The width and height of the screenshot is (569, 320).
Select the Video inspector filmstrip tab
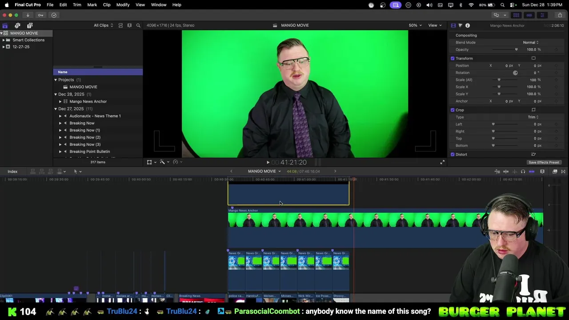(453, 25)
